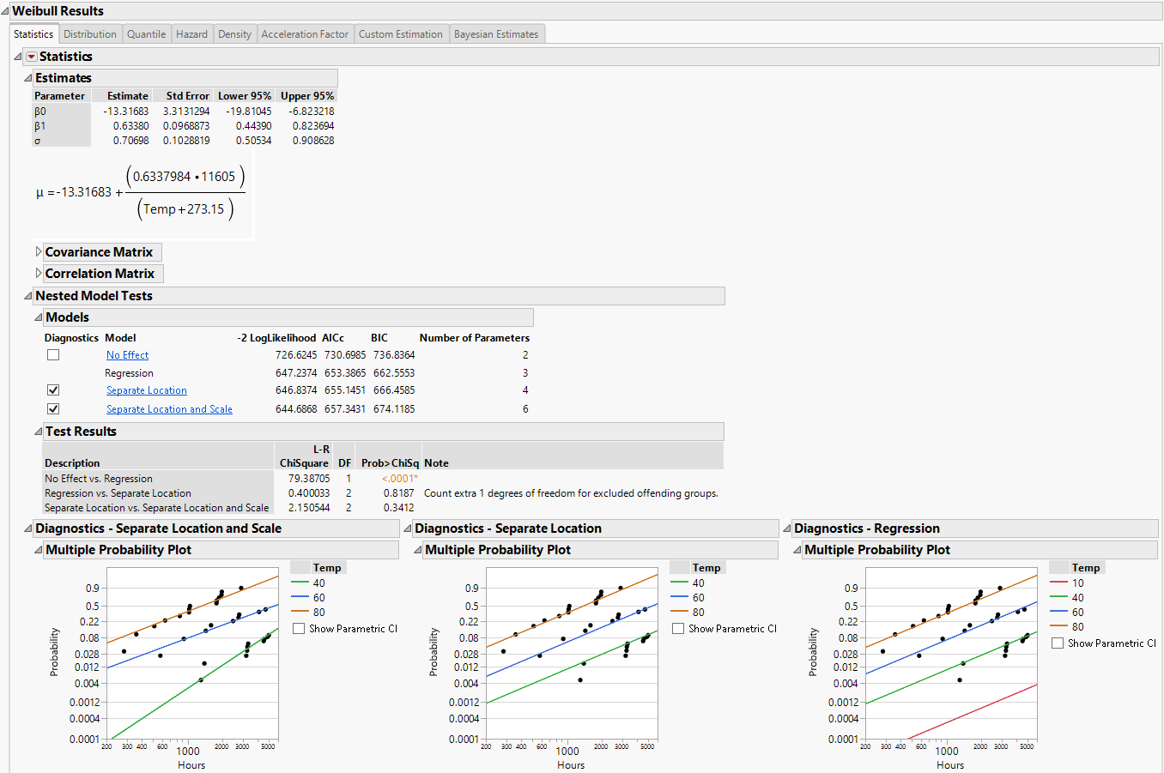Image resolution: width=1164 pixels, height=773 pixels.
Task: Click the red Temp 10 legend line
Action: coord(1058,583)
